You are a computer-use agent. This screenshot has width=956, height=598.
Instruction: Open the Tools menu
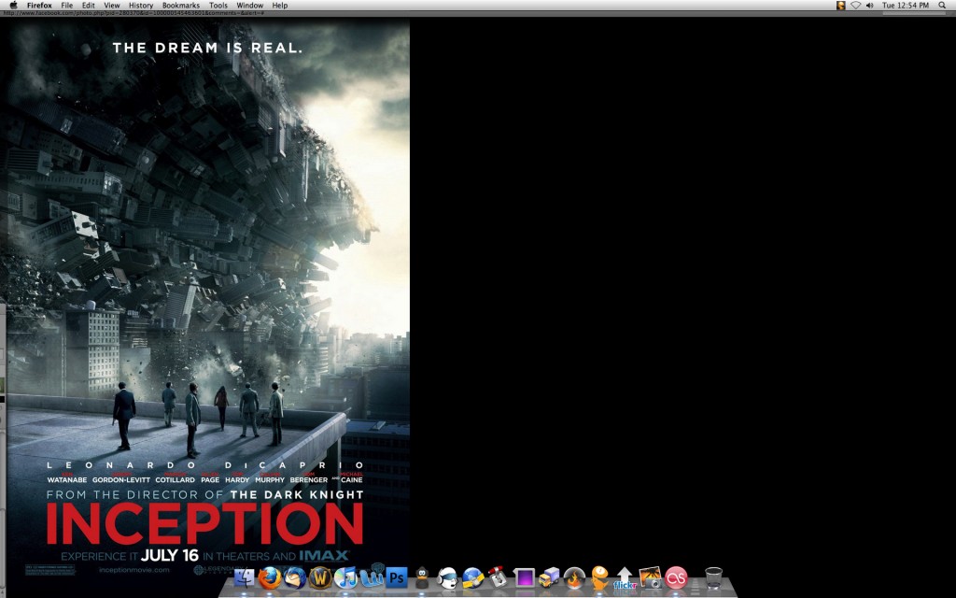click(x=218, y=5)
